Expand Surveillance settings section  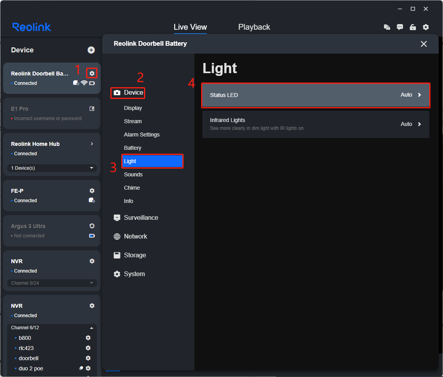pyautogui.click(x=136, y=218)
